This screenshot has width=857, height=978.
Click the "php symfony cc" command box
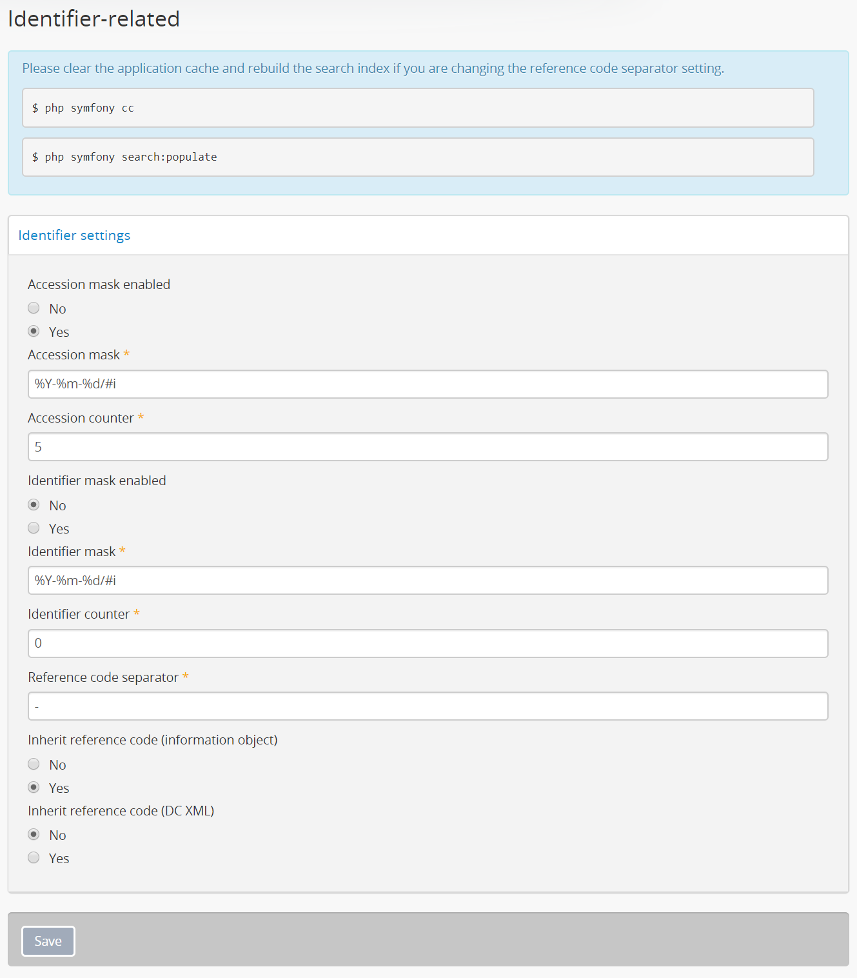click(x=418, y=108)
